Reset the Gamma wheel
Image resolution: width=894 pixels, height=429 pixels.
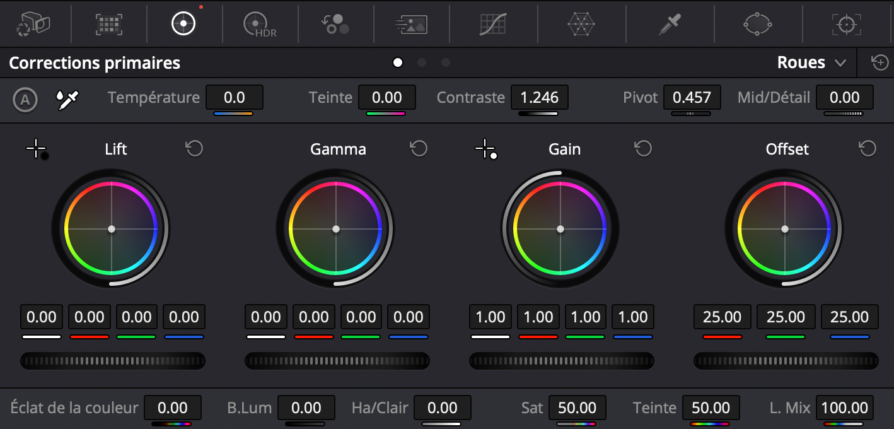point(419,149)
